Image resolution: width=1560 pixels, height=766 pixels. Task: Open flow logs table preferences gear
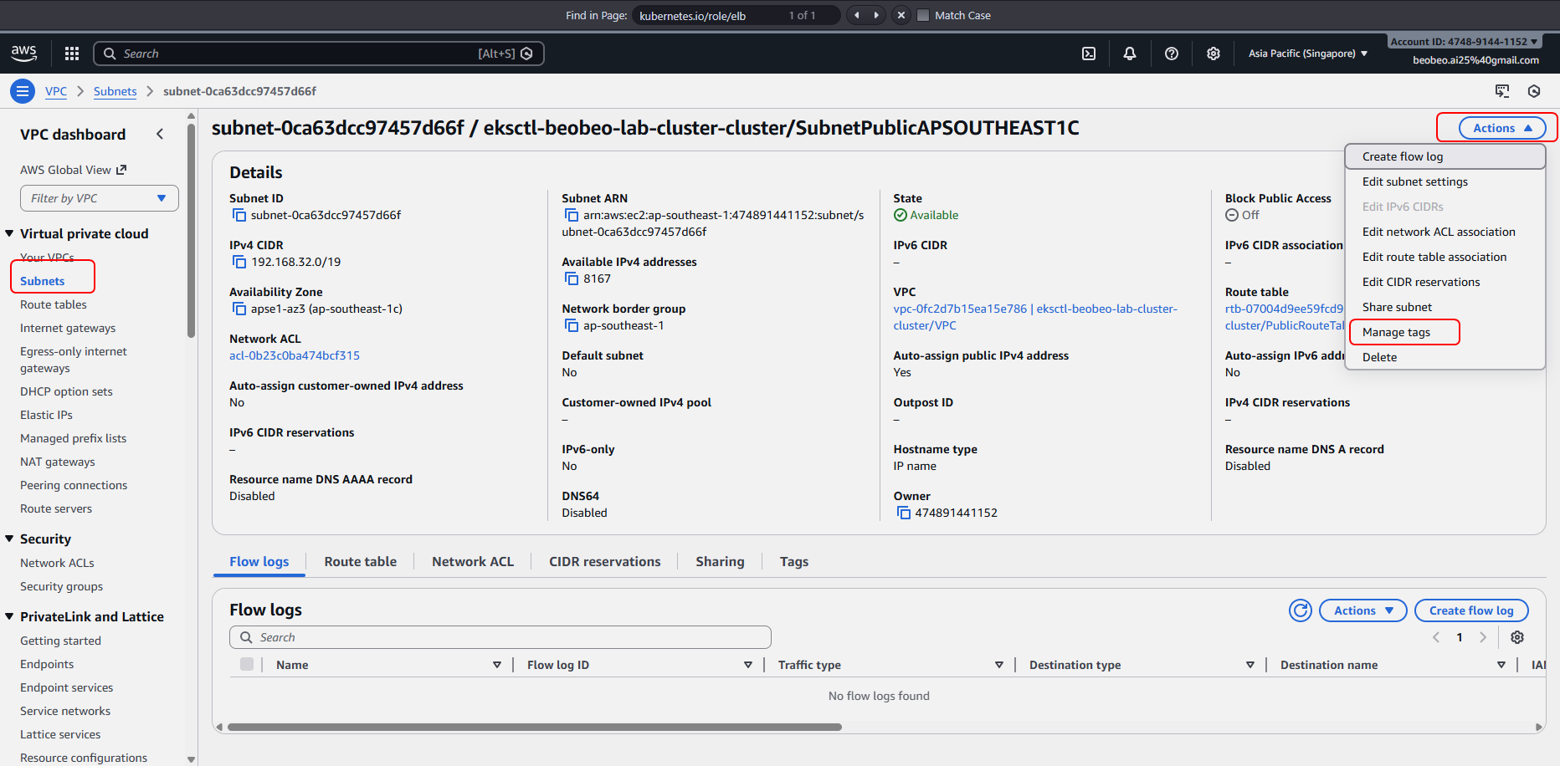1517,637
